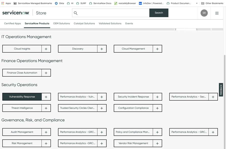Expand the plus next to Discovery
The width and height of the screenshot is (226, 149).
coord(102,49)
